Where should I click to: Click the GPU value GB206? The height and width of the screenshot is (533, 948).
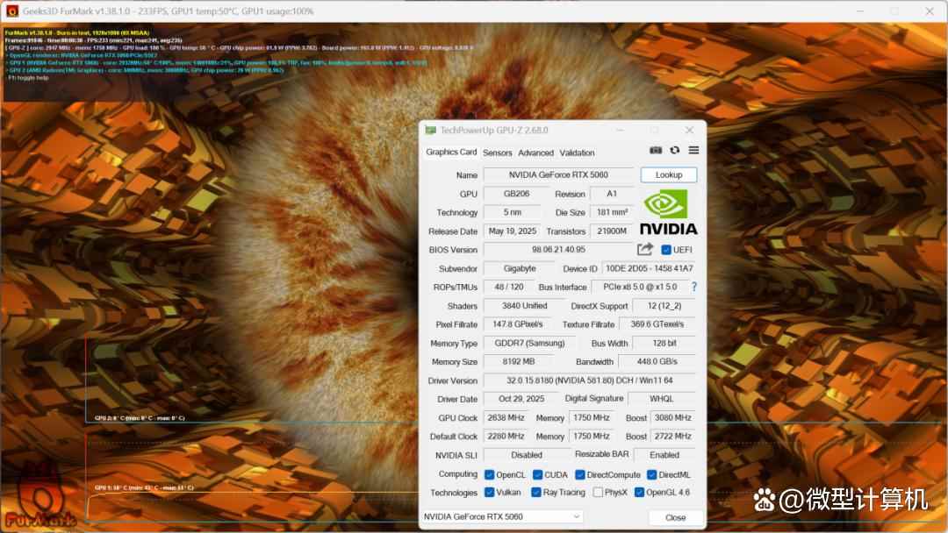(516, 194)
